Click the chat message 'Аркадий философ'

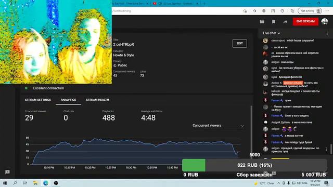(290, 77)
